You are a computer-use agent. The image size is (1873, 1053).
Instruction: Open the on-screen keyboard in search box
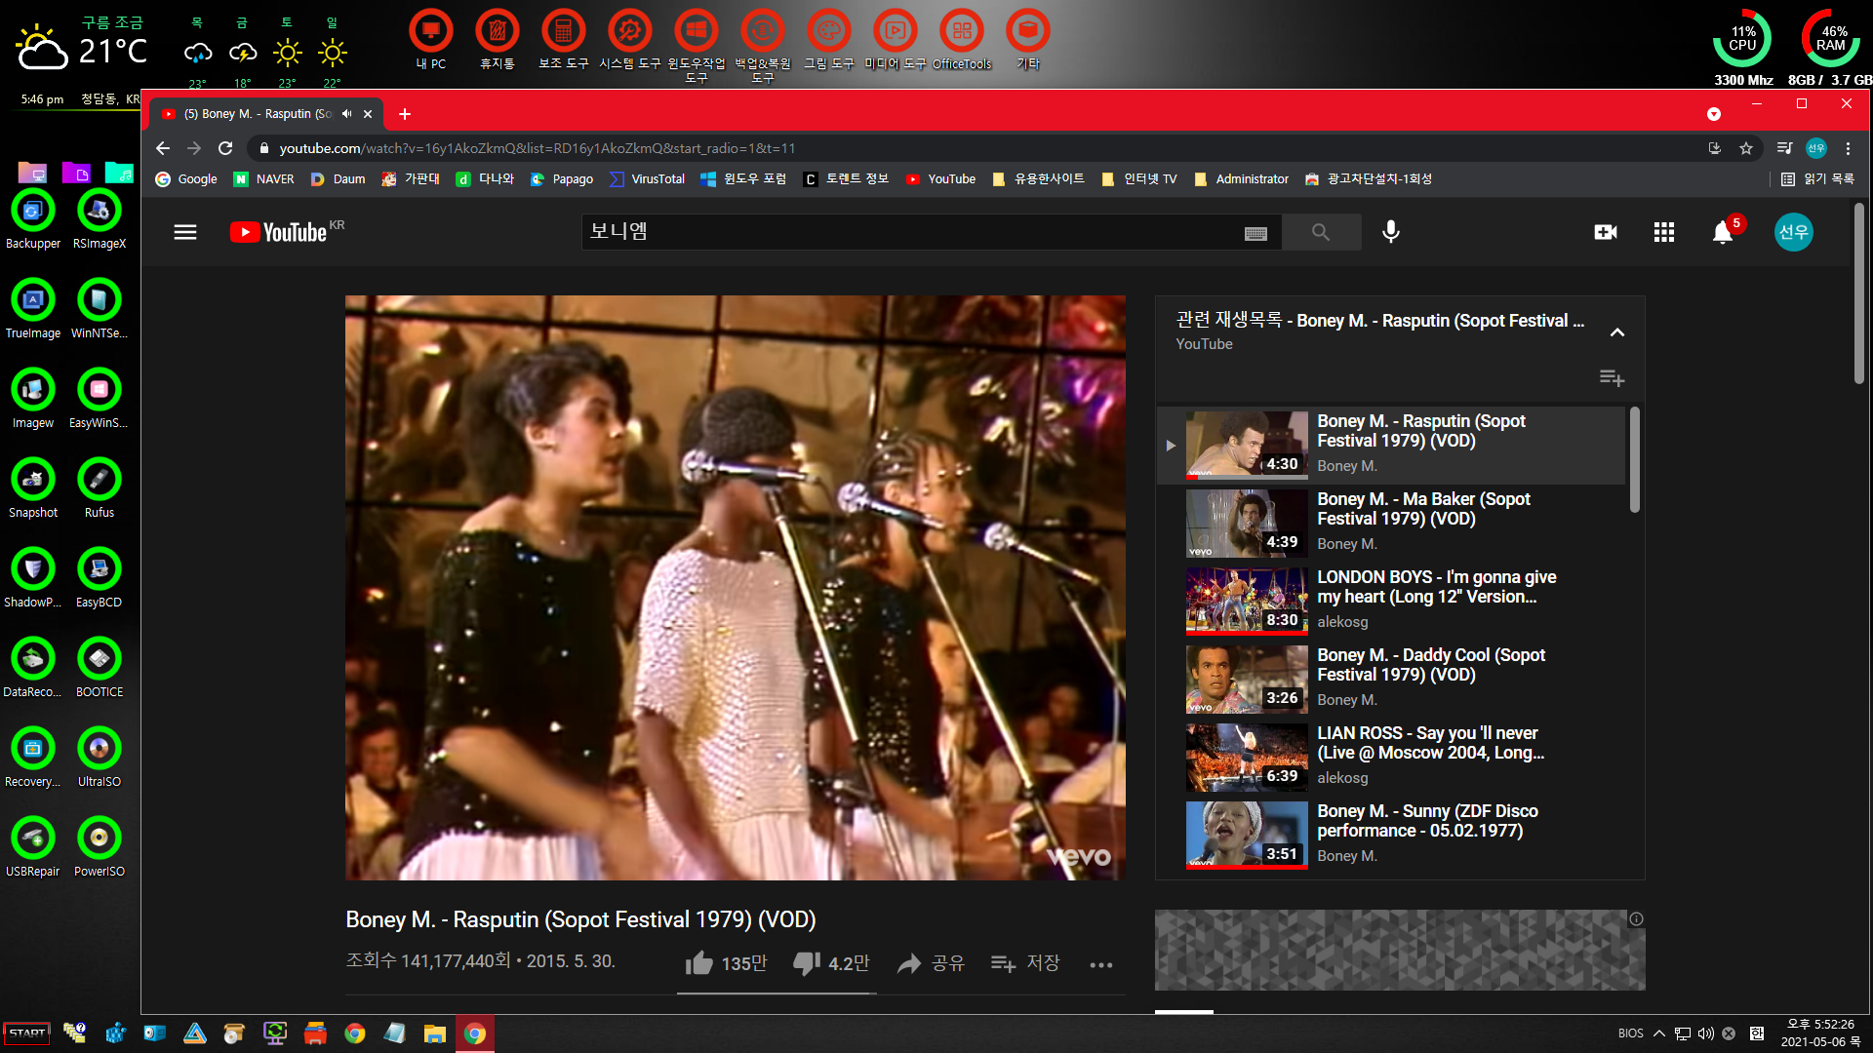(1255, 233)
